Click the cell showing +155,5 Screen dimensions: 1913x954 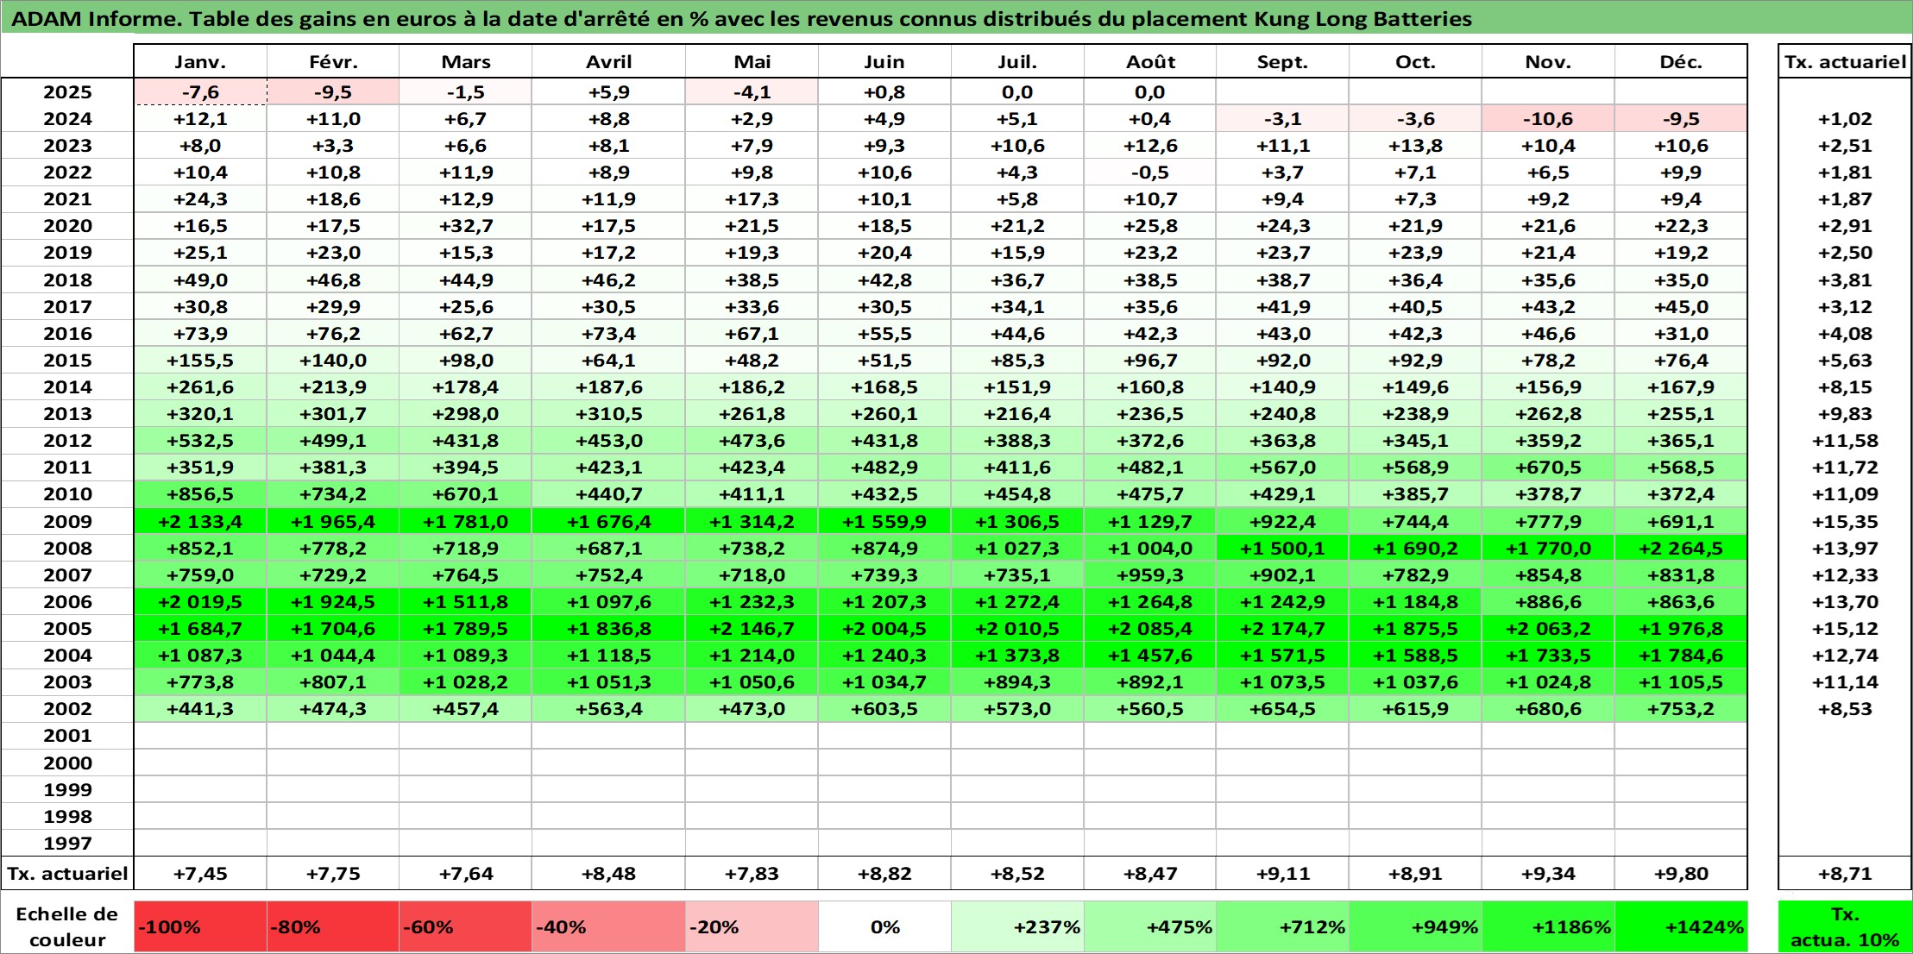coord(200,360)
